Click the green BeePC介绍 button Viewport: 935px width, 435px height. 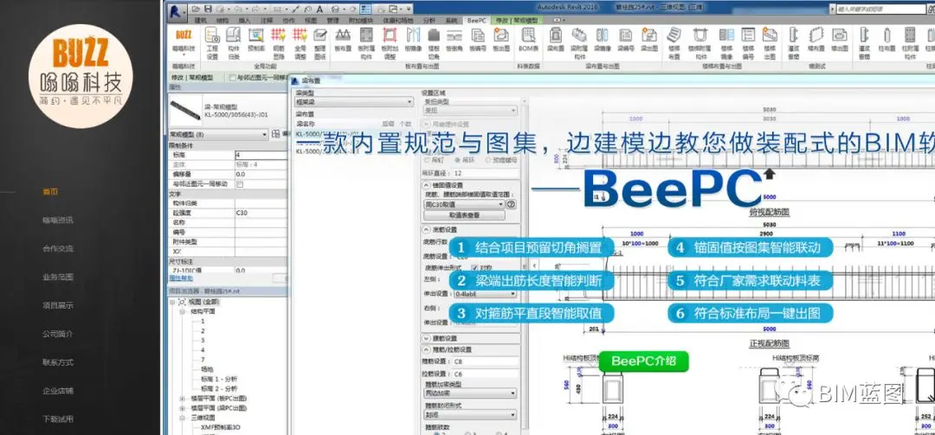click(x=643, y=361)
